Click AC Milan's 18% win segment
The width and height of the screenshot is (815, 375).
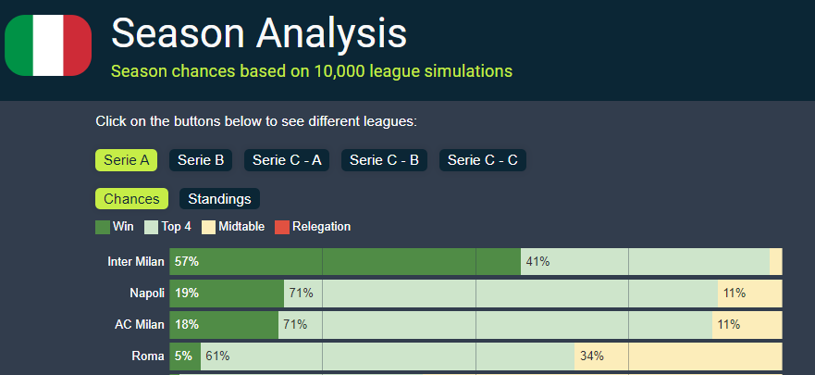pyautogui.click(x=224, y=325)
